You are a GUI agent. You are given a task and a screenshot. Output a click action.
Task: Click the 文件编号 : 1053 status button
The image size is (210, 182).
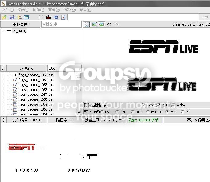(x=26, y=120)
